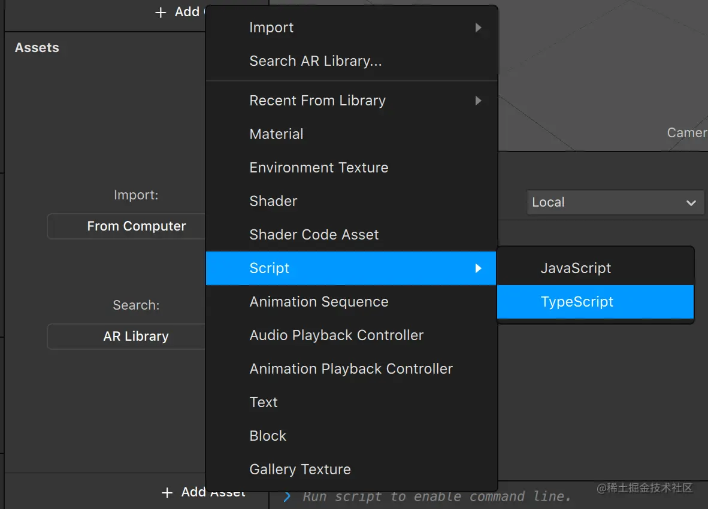Choose Search AR Library menu entry
This screenshot has width=708, height=509.
pos(315,61)
